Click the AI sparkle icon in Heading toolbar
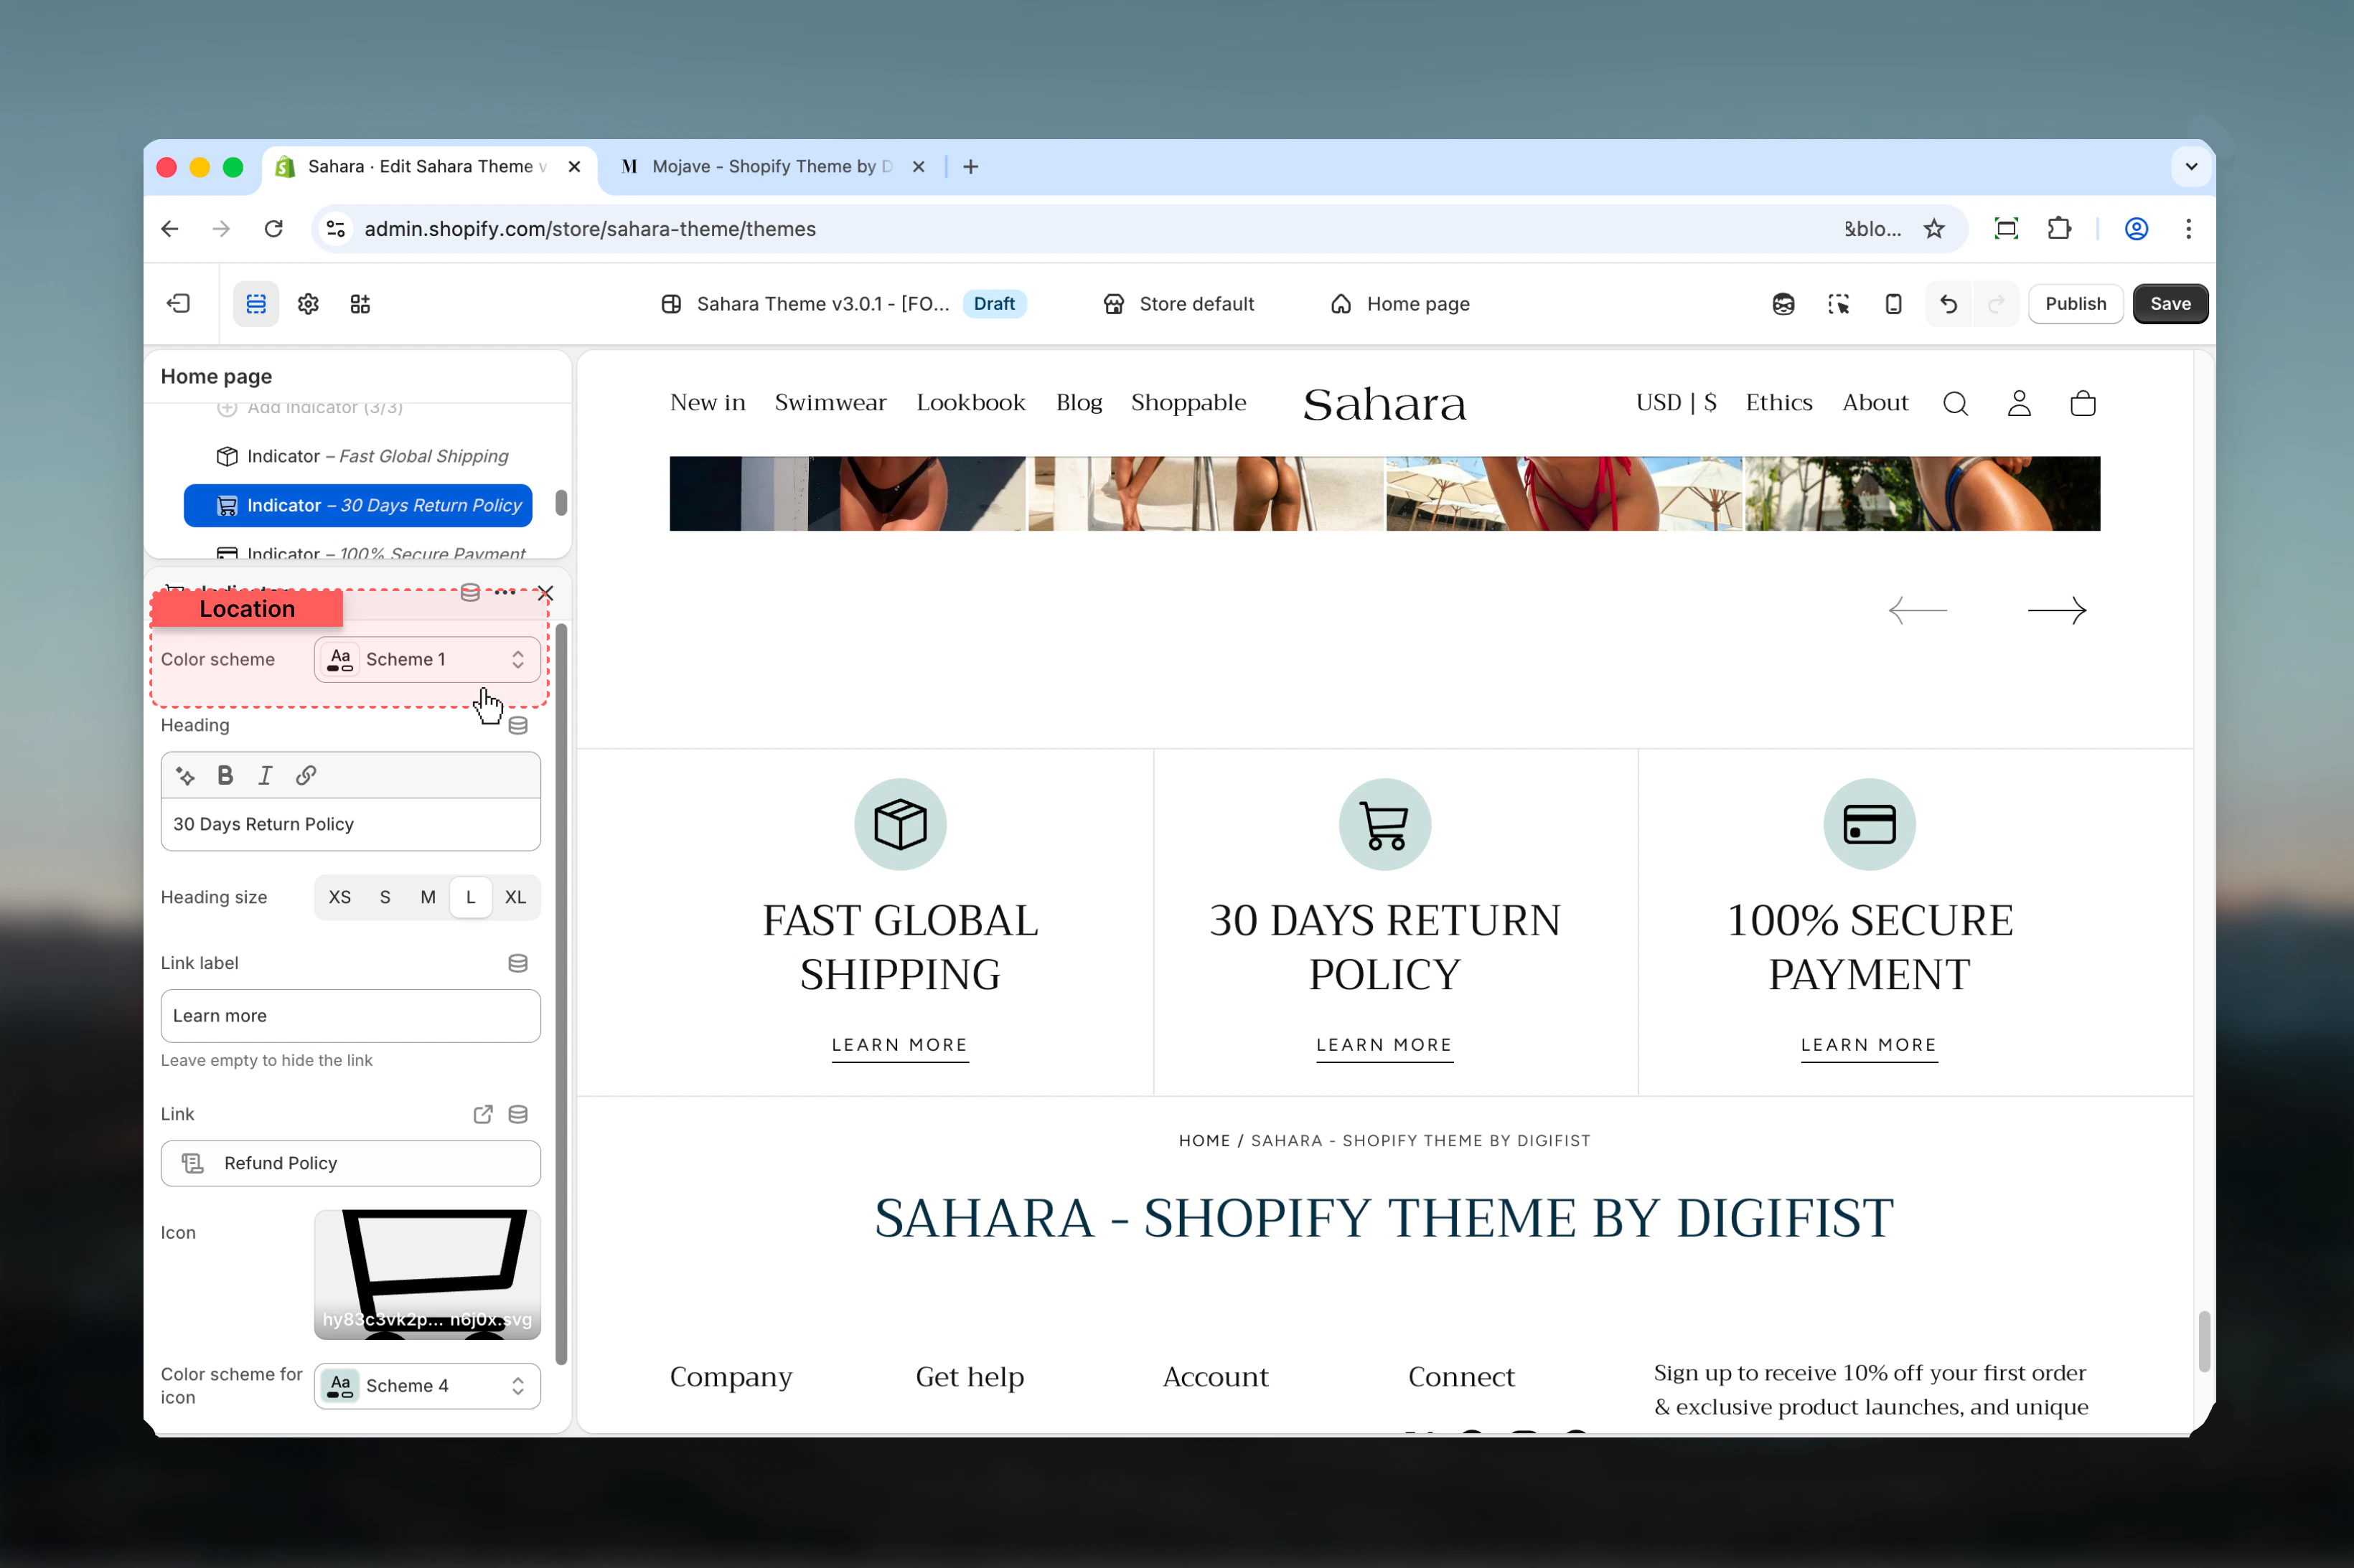The height and width of the screenshot is (1568, 2354). coord(185,776)
